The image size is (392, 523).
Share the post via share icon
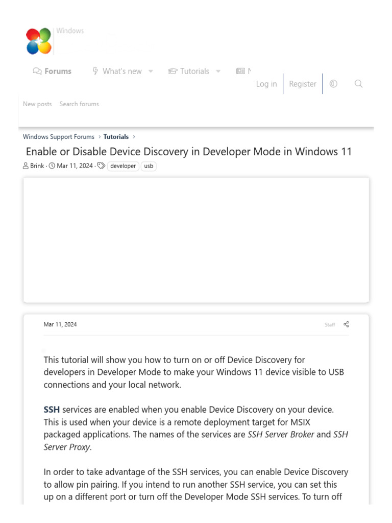coord(347,324)
